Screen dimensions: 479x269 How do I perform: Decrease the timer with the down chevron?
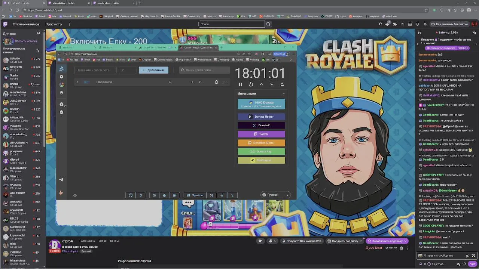coord(272,84)
